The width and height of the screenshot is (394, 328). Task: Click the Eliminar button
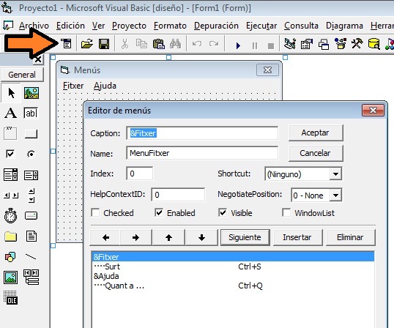(350, 237)
